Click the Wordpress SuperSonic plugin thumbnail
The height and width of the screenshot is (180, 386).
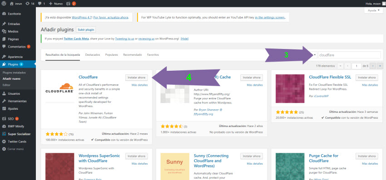[x=59, y=166]
